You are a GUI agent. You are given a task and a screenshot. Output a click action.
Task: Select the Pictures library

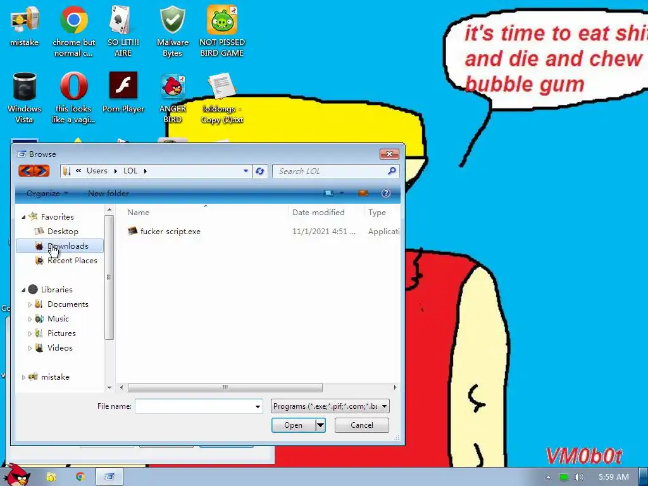56,333
